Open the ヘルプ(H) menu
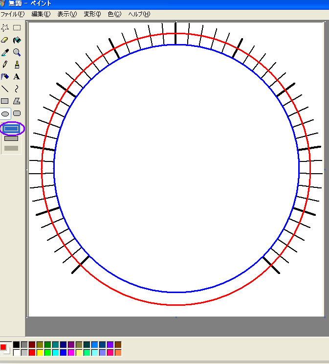The height and width of the screenshot is (364, 329). point(139,14)
